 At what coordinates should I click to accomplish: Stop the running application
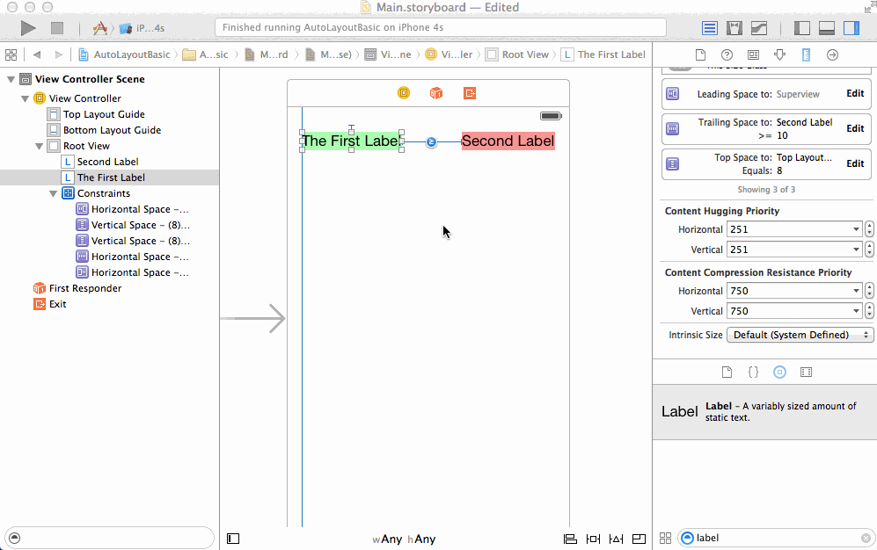56,28
